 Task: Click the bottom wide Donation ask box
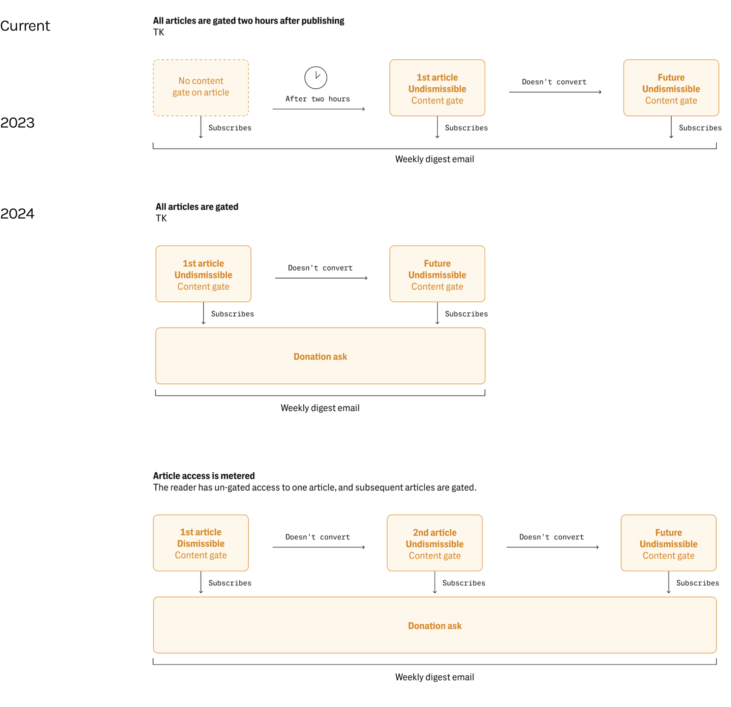coord(435,625)
